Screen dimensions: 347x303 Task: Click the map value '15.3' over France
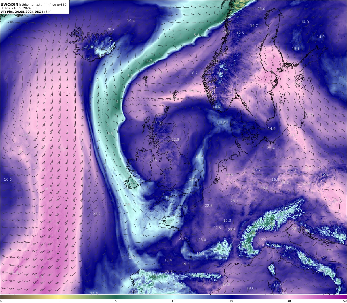227,221
